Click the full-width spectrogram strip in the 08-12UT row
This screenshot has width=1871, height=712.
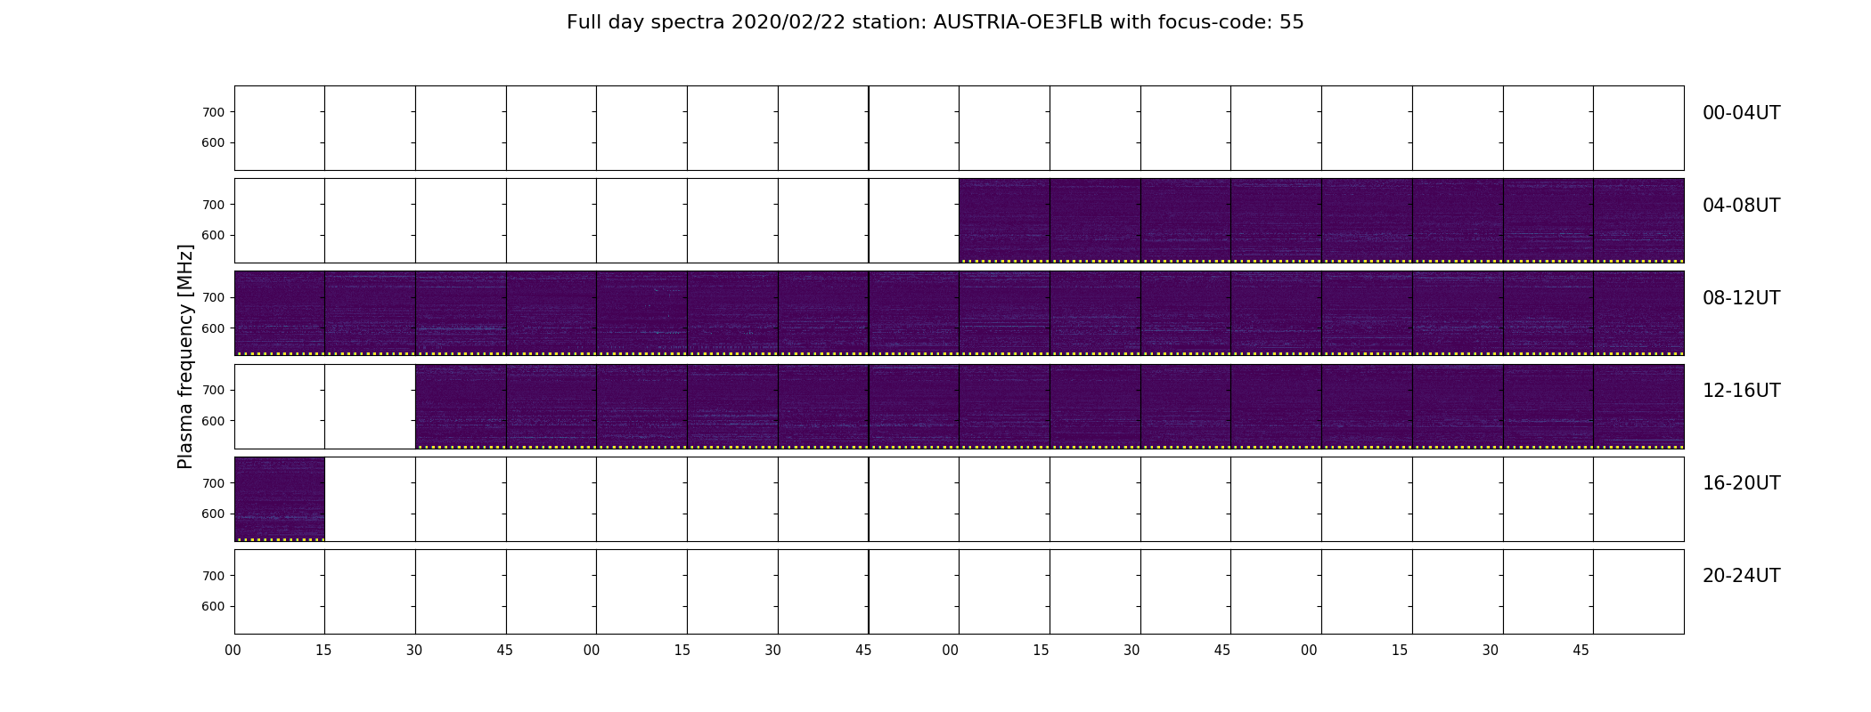point(959,313)
